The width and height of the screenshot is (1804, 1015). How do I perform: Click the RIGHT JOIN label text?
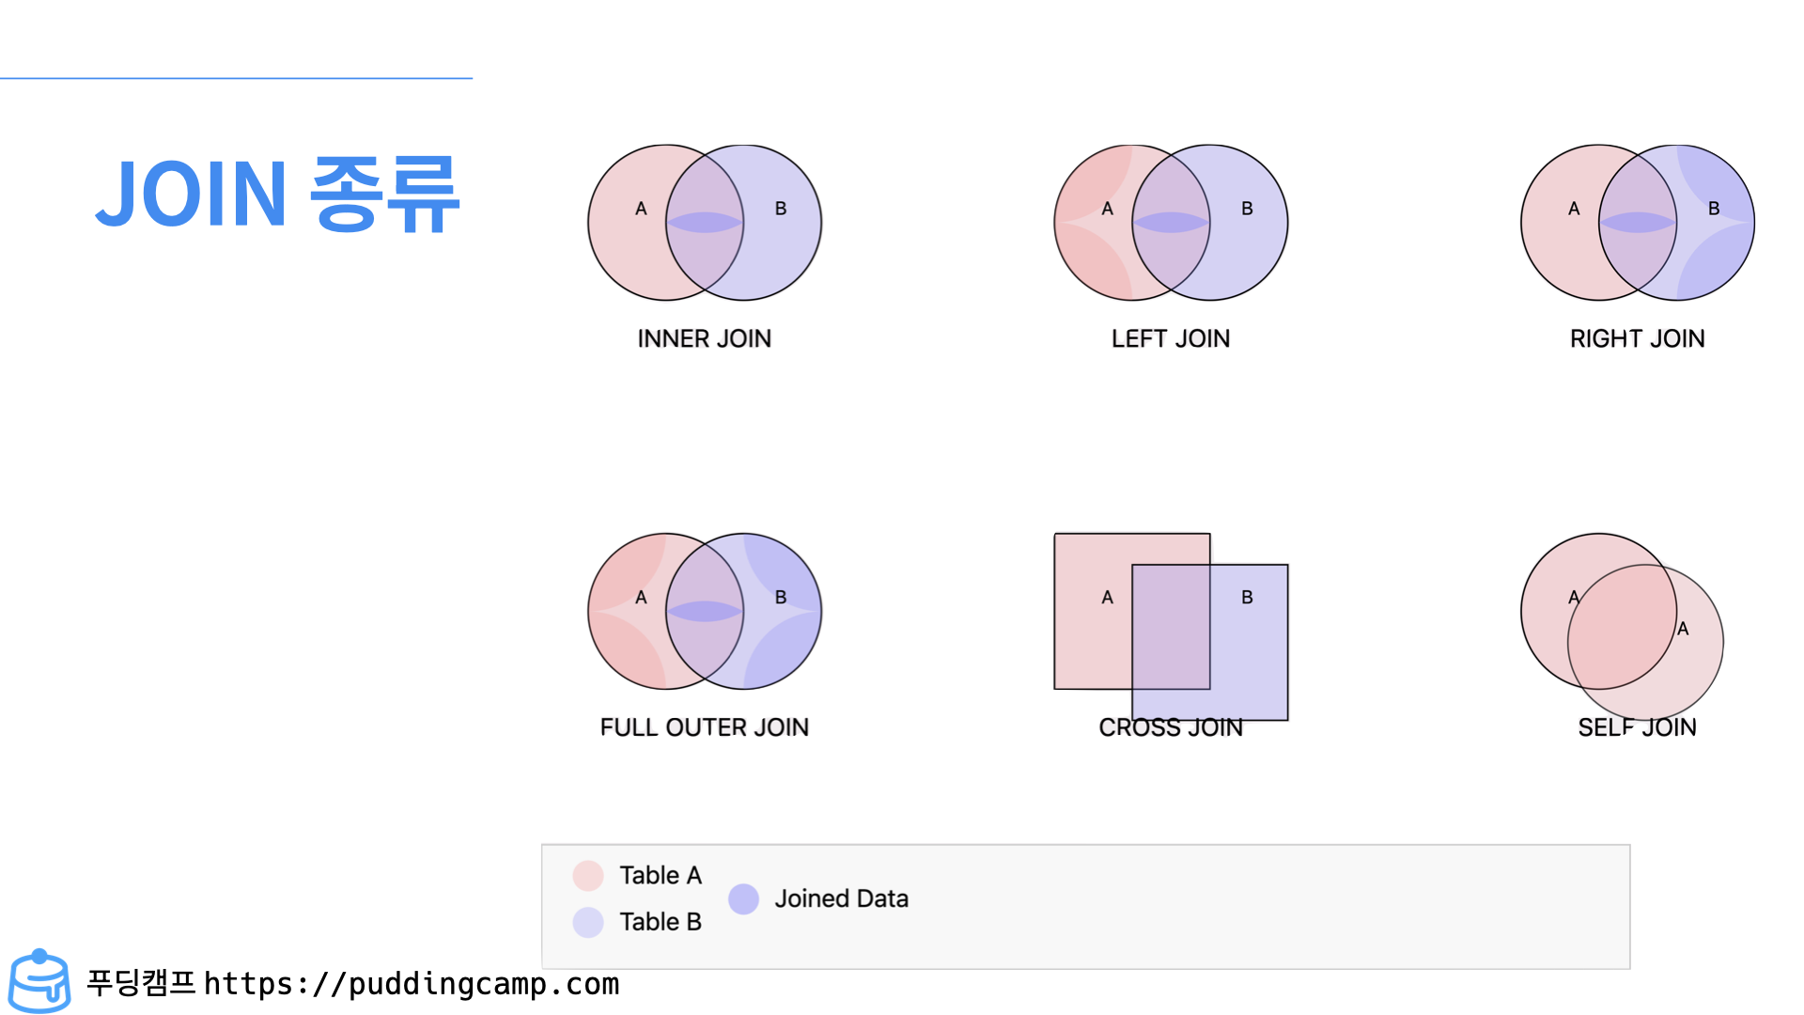click(x=1638, y=338)
